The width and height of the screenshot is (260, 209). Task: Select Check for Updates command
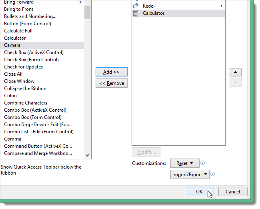coord(42,67)
